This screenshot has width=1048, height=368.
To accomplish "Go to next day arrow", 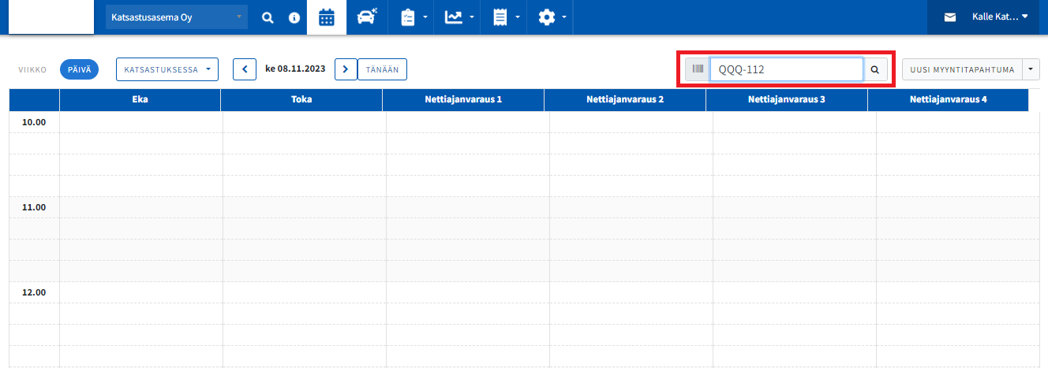I will [346, 69].
